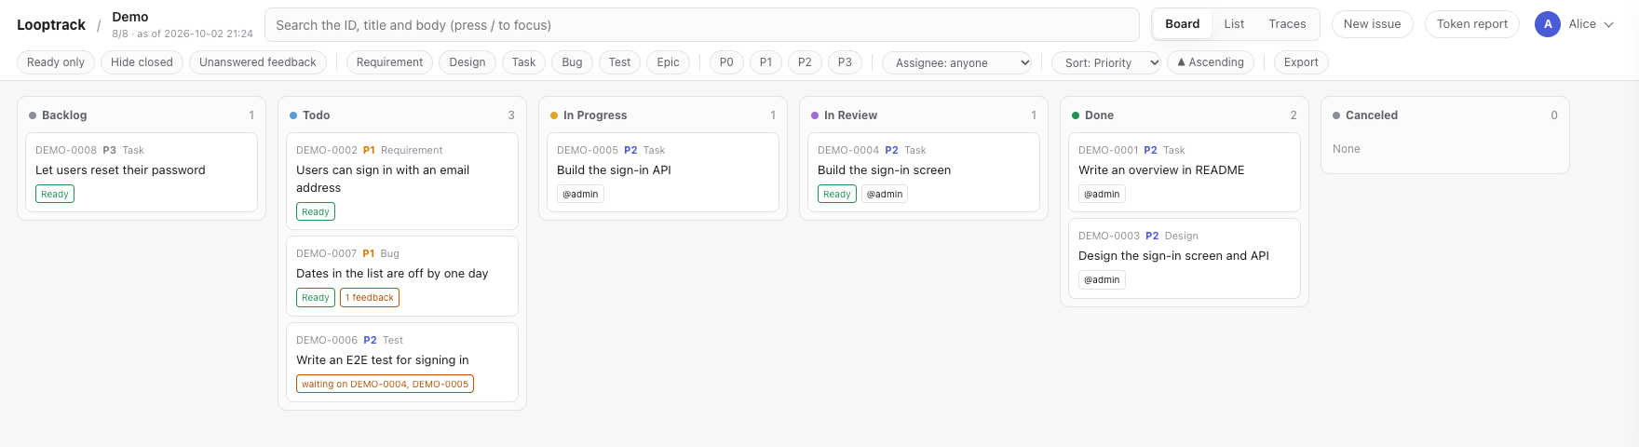Open card Design the sign-in screen and API

coord(1185,258)
